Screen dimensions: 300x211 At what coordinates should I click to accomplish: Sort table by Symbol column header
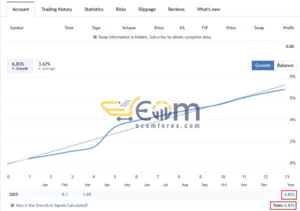tap(16, 28)
